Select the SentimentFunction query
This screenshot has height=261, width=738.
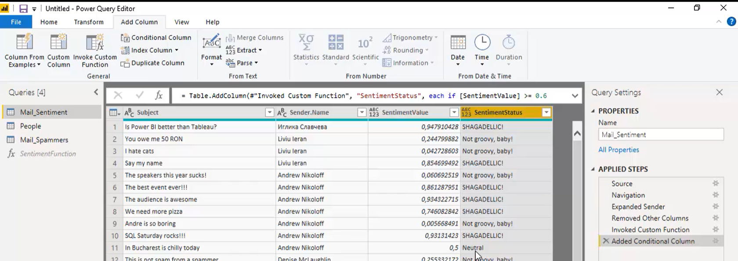52,154
